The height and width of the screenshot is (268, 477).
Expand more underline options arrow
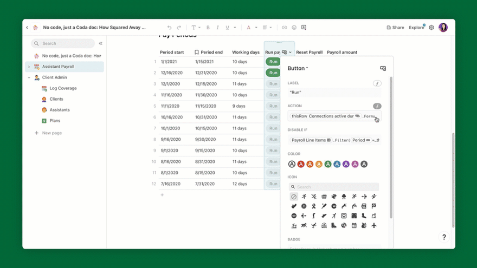click(235, 28)
